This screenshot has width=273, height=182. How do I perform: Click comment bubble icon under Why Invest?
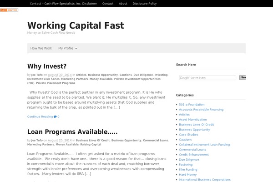click(55, 116)
